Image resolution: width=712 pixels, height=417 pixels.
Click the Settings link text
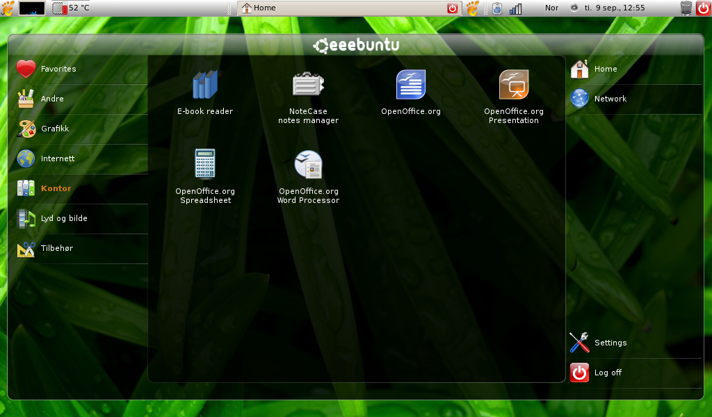(x=610, y=343)
